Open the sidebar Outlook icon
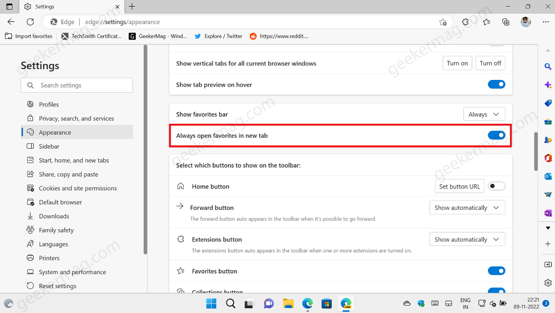The image size is (555, 313). tap(548, 176)
